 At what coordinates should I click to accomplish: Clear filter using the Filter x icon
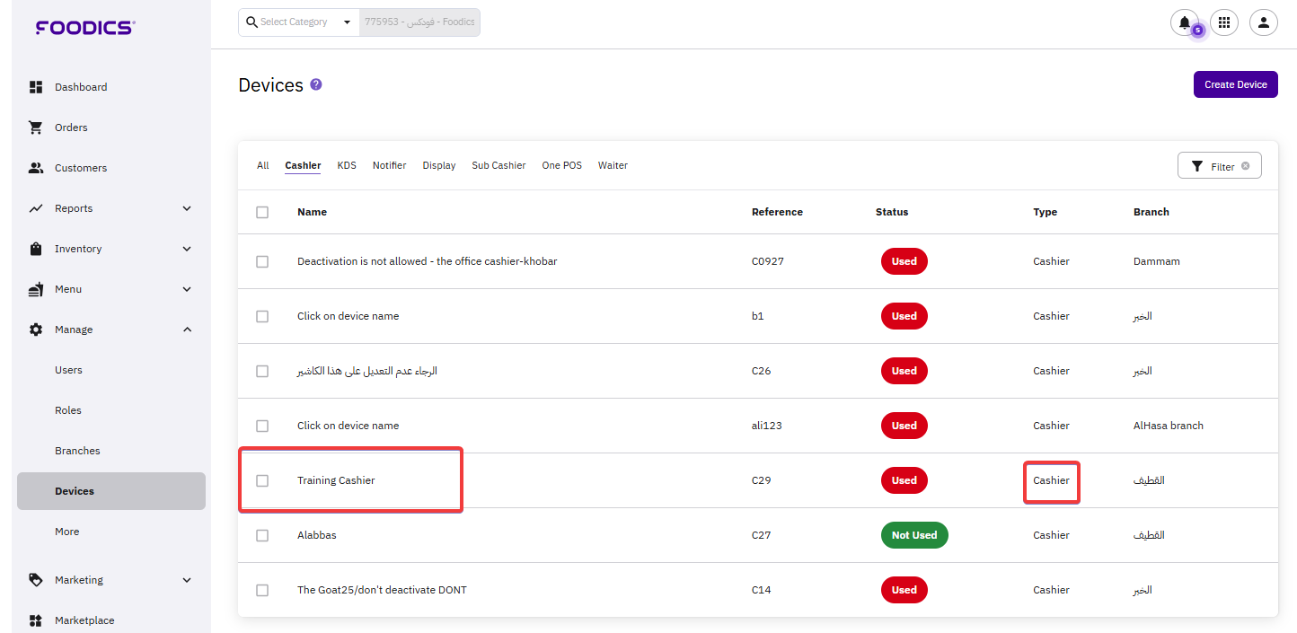1245,166
